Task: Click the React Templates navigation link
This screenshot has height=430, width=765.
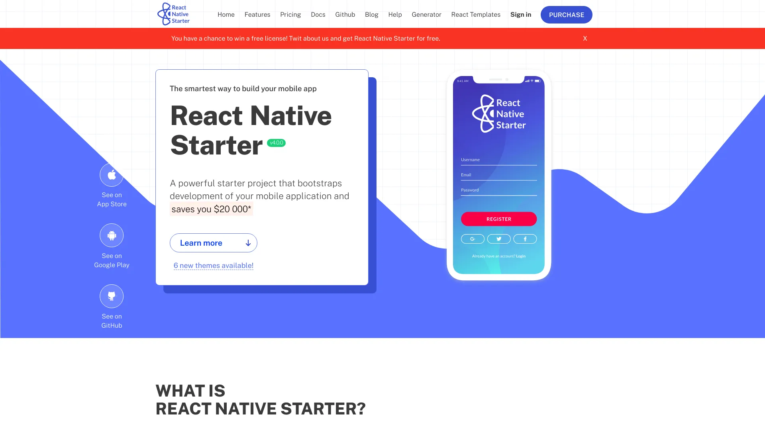Action: (x=475, y=14)
